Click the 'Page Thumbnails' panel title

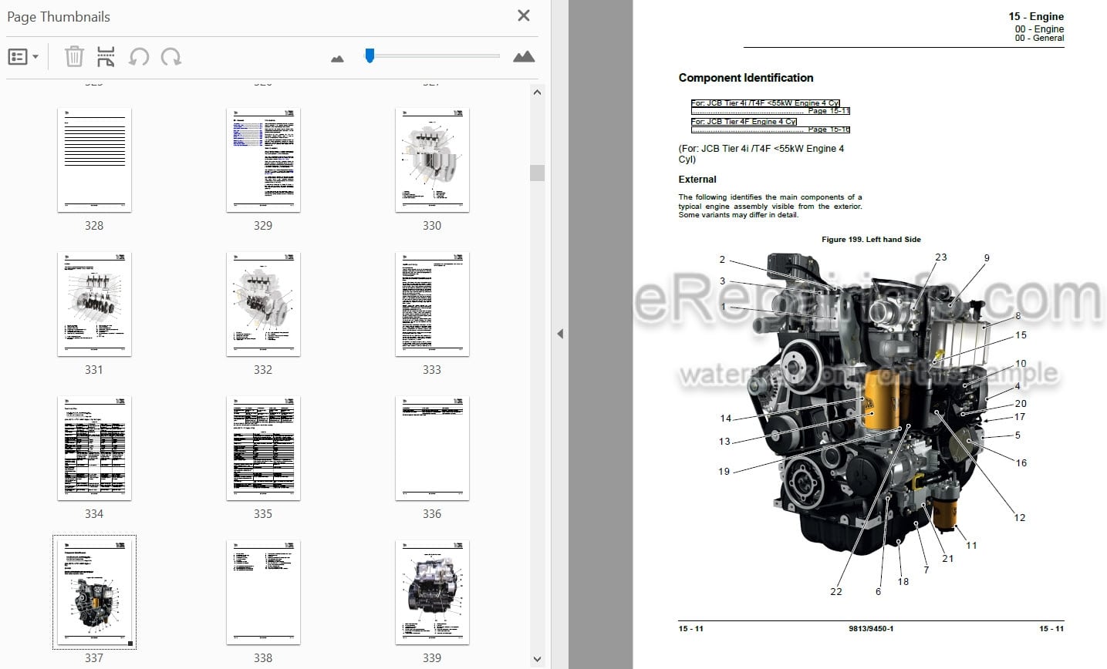click(x=59, y=17)
